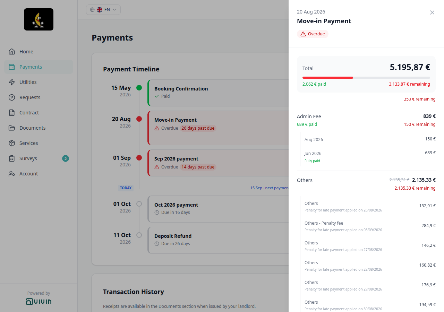Click the Contract document icon
The height and width of the screenshot is (312, 444).
click(12, 113)
